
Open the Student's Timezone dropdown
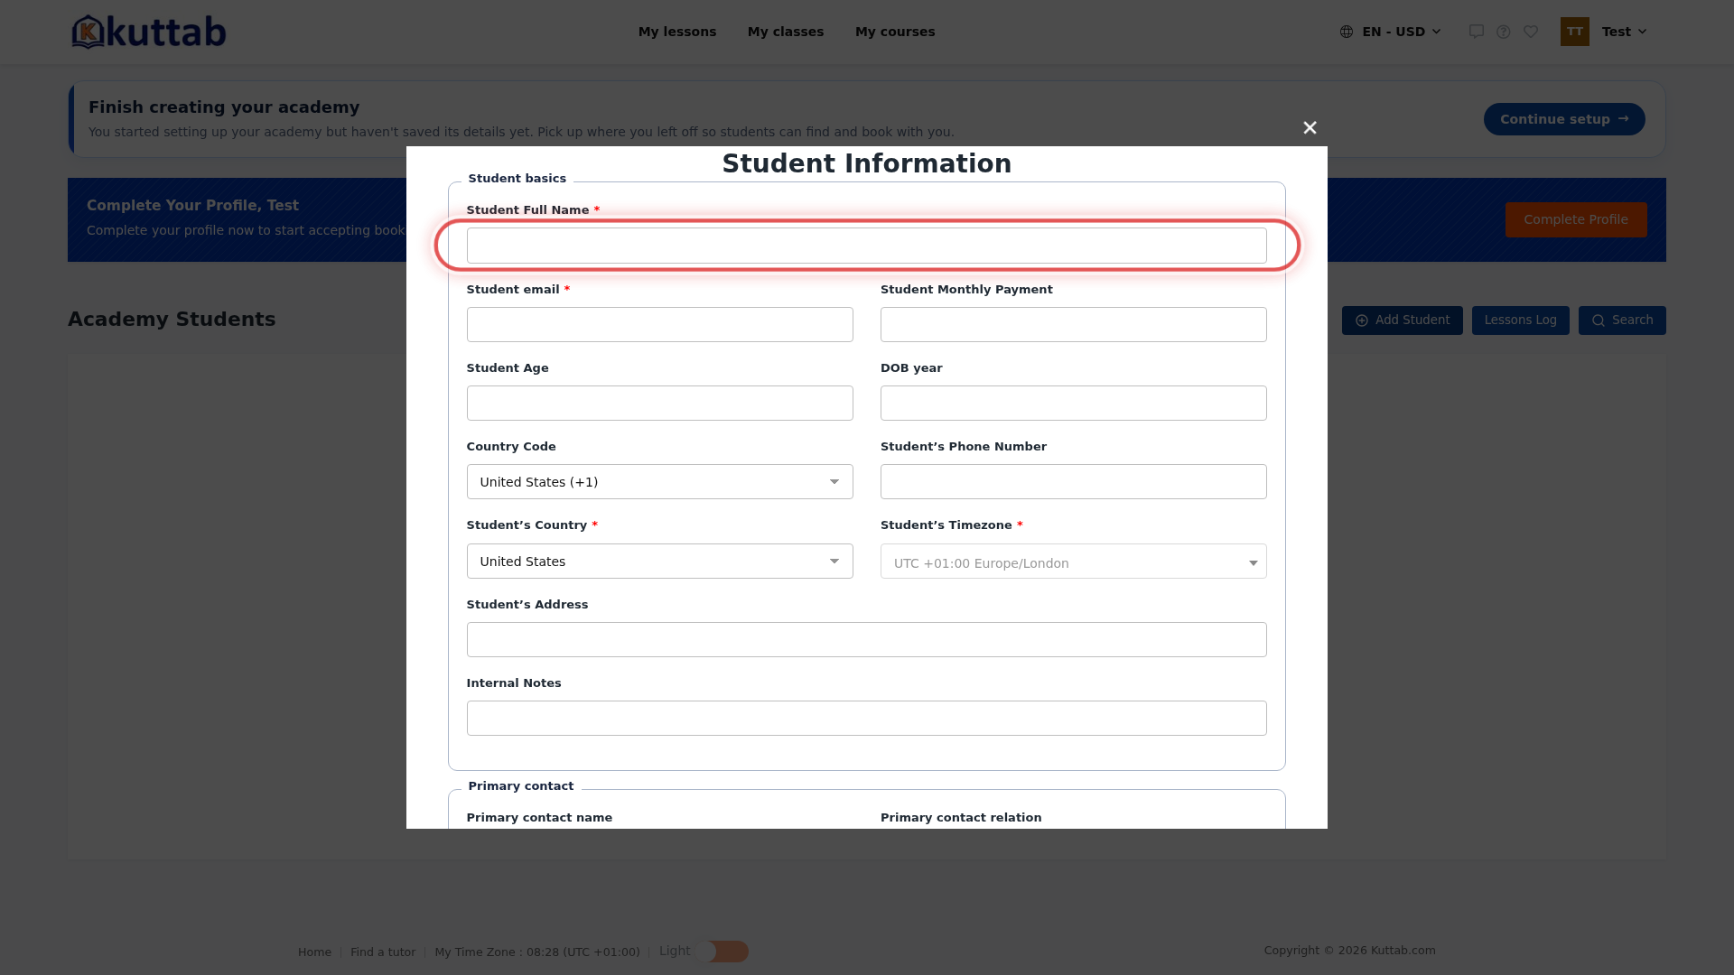pos(1073,562)
